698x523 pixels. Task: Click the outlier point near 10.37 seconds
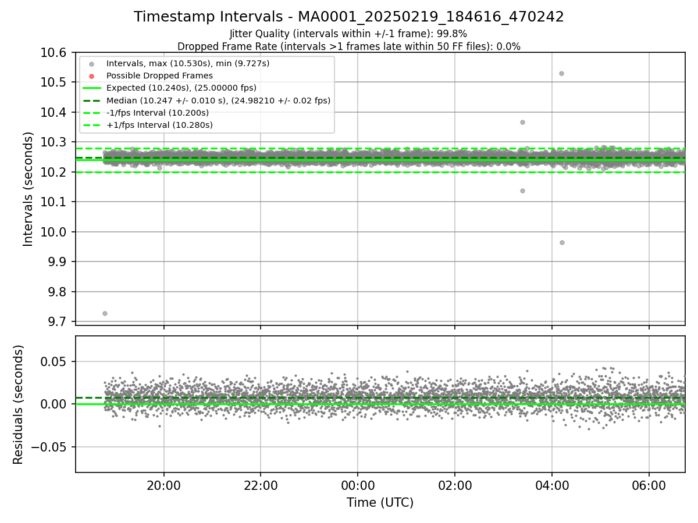(522, 122)
